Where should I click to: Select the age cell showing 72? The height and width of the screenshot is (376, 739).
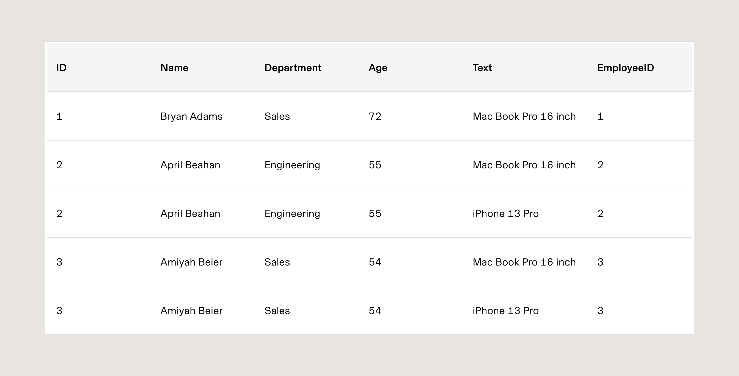375,116
